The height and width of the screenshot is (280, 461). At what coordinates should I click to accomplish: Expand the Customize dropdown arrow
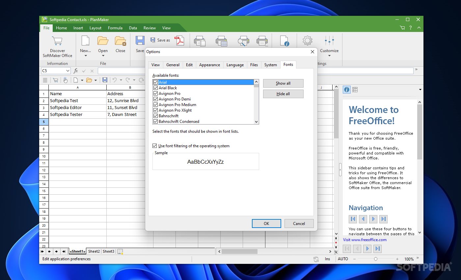[x=329, y=56]
